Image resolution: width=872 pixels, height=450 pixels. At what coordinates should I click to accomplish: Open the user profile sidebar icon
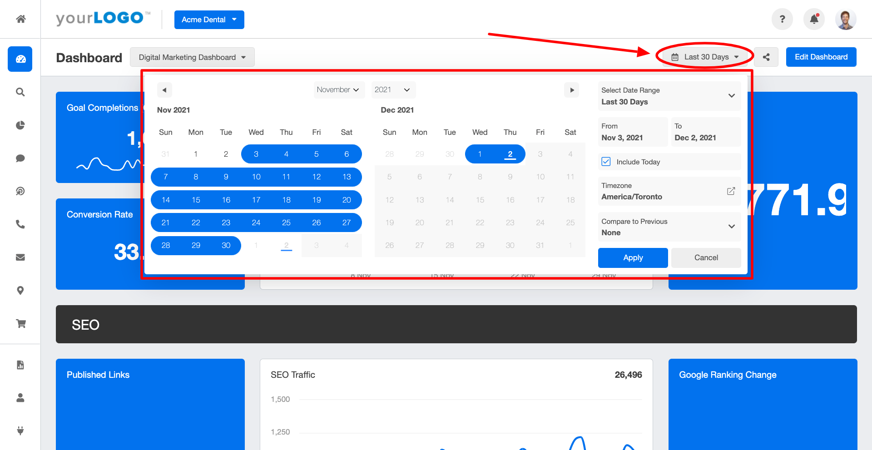click(x=20, y=398)
